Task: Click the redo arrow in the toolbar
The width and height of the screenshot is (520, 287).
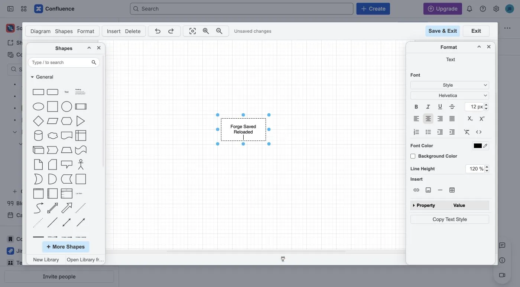Action: (x=171, y=31)
